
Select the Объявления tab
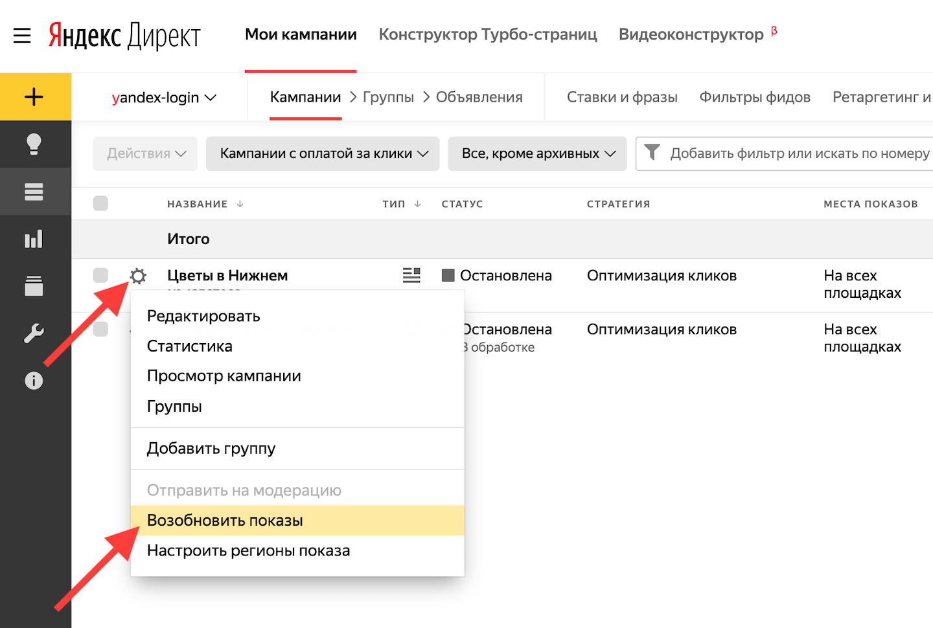479,97
